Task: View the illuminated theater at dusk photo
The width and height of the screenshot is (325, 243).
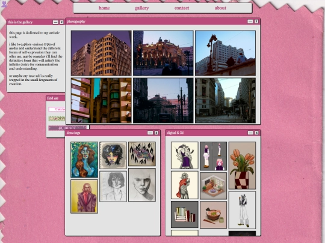Action: click(163, 53)
